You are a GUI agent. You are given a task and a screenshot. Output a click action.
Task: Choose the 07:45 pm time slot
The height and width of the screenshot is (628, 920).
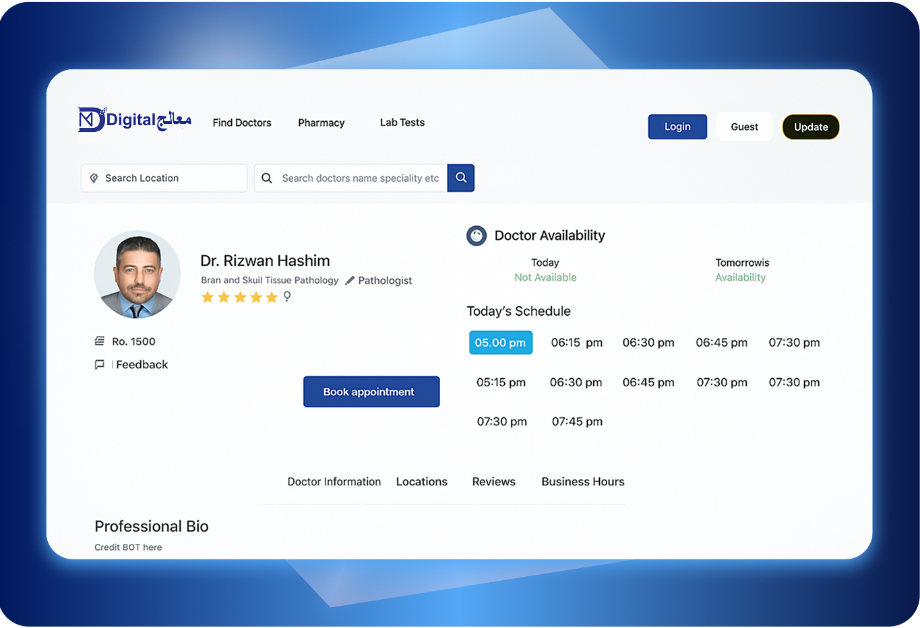(x=577, y=421)
